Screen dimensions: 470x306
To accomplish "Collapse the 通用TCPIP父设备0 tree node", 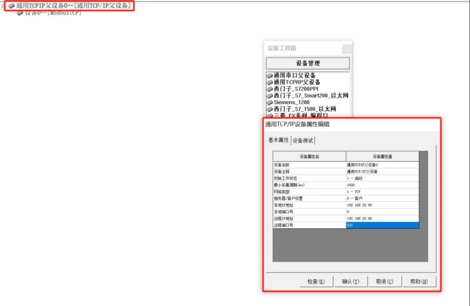I will pos(3,6).
